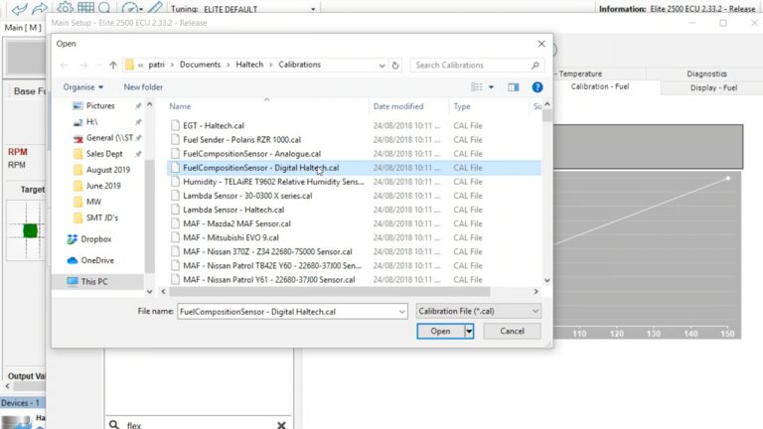
Task: Click the refresh icon beside the address bar
Action: coord(395,66)
